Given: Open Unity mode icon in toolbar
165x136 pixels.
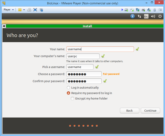Looking at the screenshot, I should pos(41,10).
